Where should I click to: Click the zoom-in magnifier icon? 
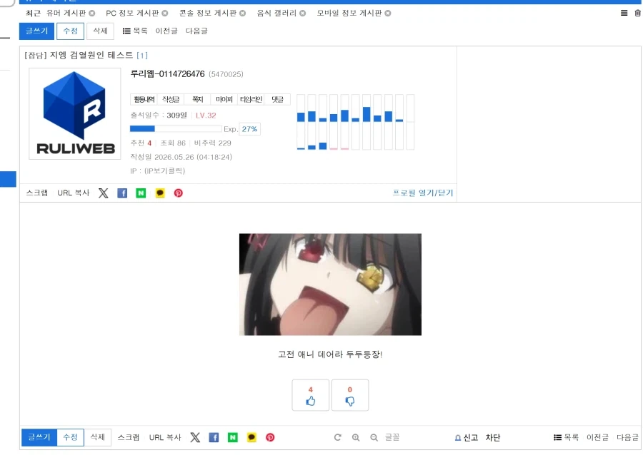(356, 437)
